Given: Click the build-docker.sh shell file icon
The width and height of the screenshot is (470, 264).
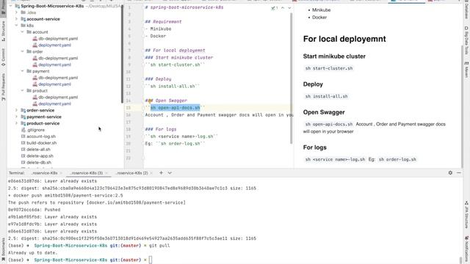Looking at the screenshot, I should point(23,143).
